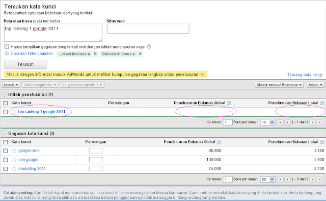Tick 'Hanya tampilkan gagasan yang terkait erat' checkbox
Viewport: 326px width, 201px height.
[7, 46]
